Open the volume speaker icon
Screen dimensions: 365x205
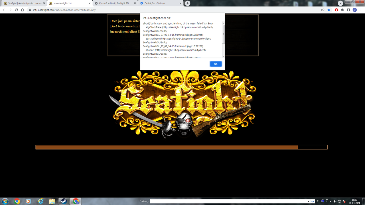[335, 201]
